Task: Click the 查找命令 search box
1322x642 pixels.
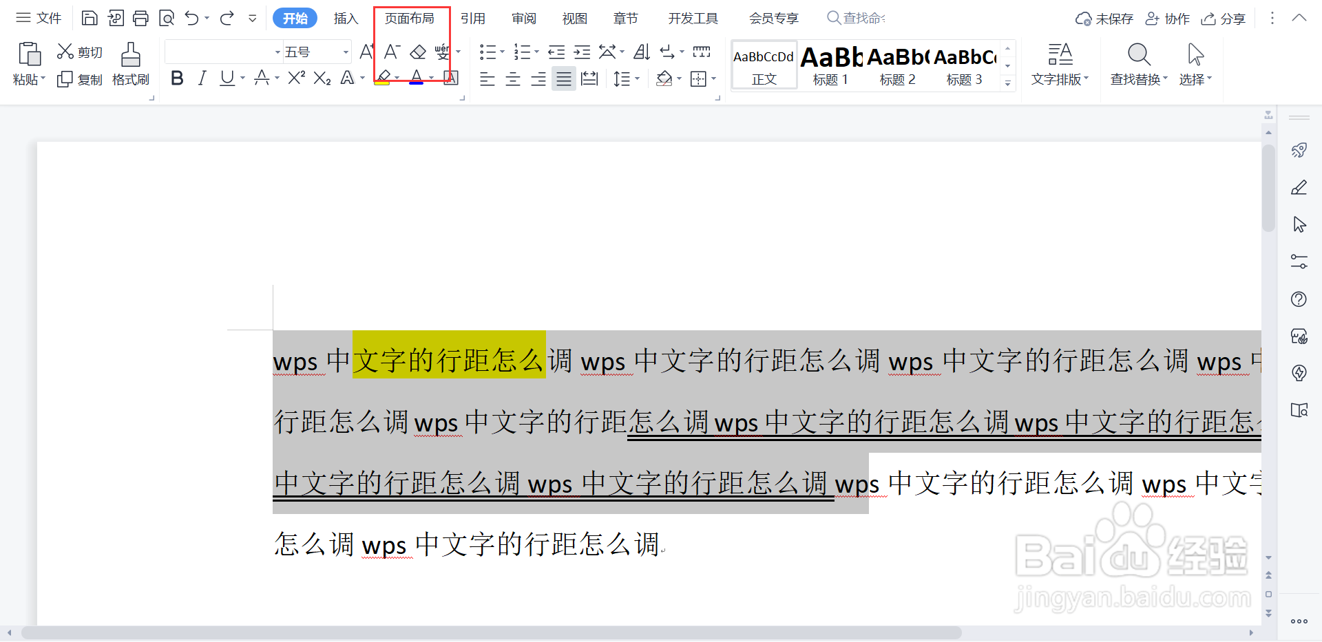Action: pyautogui.click(x=856, y=19)
